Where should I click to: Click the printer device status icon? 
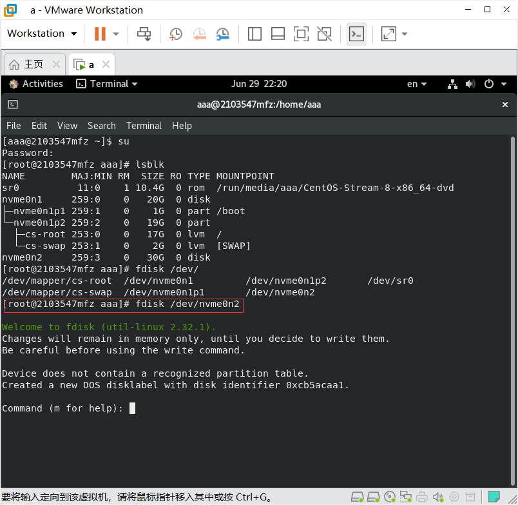(x=422, y=497)
